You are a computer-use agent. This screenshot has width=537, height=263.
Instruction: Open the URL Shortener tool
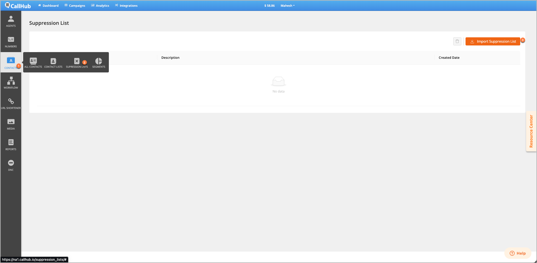[x=11, y=103]
